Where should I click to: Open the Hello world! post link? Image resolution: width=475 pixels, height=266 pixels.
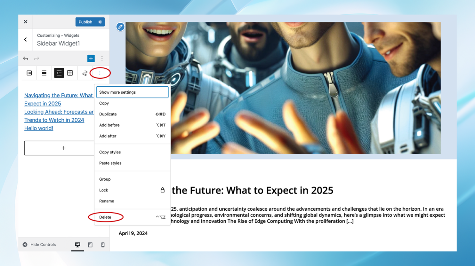click(x=38, y=128)
